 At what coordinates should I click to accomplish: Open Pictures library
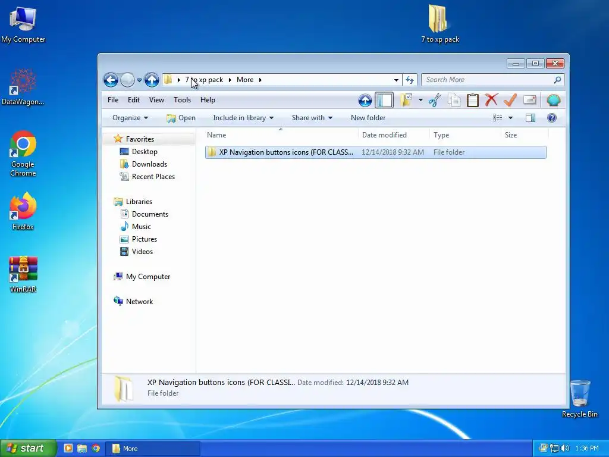145,239
